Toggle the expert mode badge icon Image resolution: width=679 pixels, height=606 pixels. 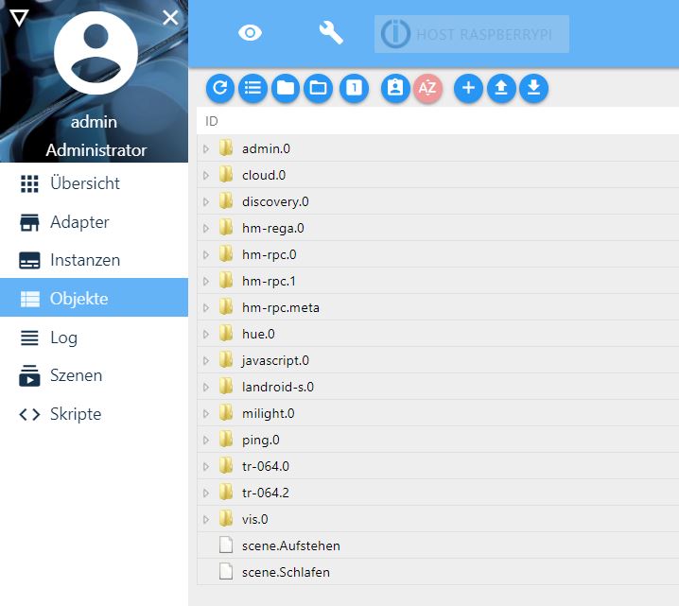pyautogui.click(x=395, y=88)
